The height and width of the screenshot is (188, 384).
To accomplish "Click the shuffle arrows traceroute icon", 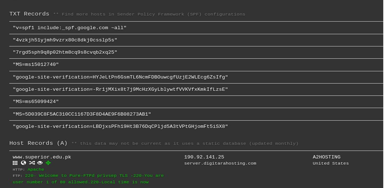I will point(32,163).
